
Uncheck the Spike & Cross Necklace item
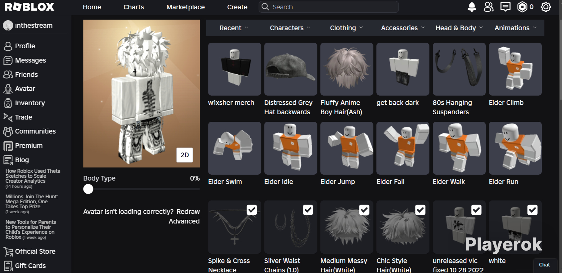252,210
